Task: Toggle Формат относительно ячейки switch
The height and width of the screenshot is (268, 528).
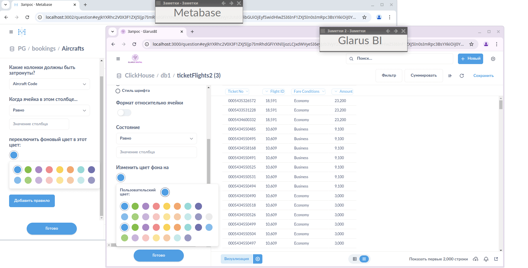Action: coord(124,113)
